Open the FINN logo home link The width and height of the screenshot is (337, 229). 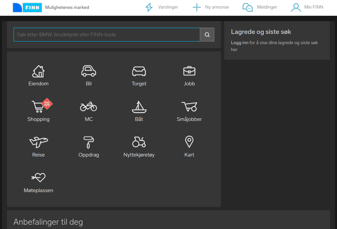click(27, 8)
